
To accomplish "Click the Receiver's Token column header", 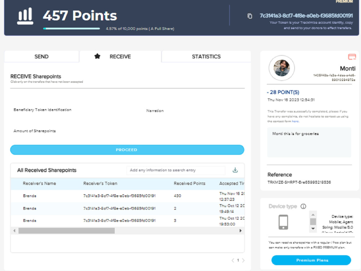I will (x=100, y=184).
